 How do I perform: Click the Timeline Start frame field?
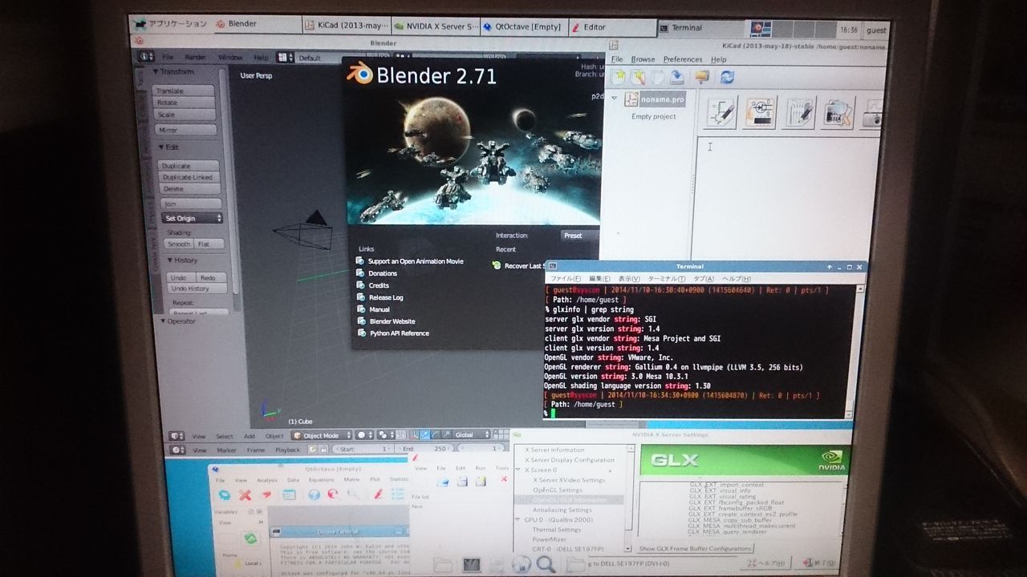coord(363,449)
